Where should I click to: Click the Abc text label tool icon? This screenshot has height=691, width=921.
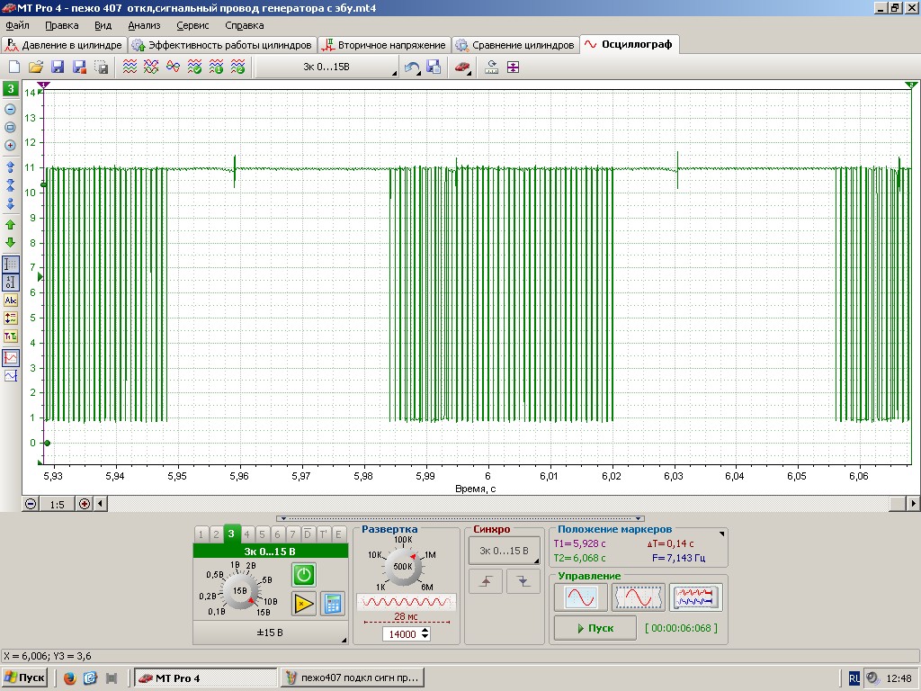11,301
